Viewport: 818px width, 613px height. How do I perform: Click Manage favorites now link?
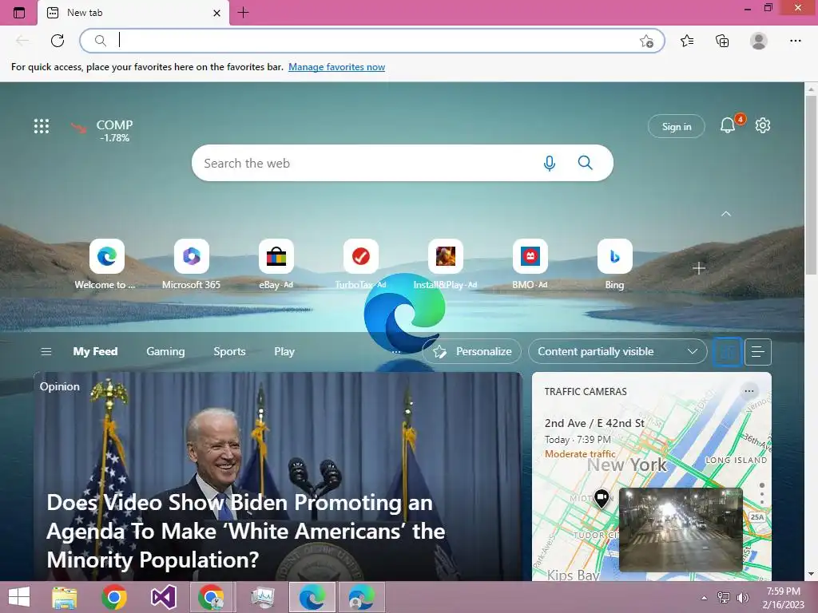coord(336,67)
